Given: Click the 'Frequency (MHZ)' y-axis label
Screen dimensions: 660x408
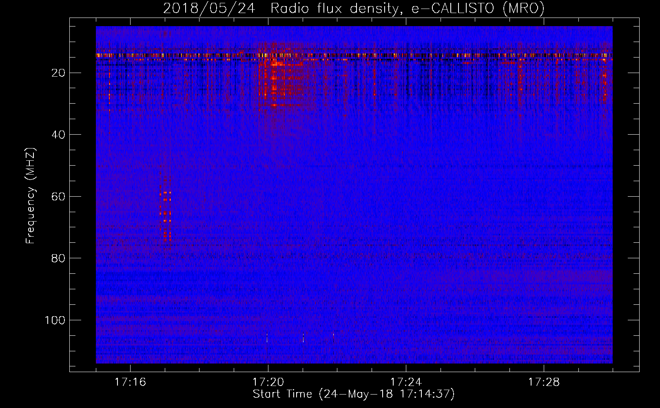Looking at the screenshot, I should 31,196.
